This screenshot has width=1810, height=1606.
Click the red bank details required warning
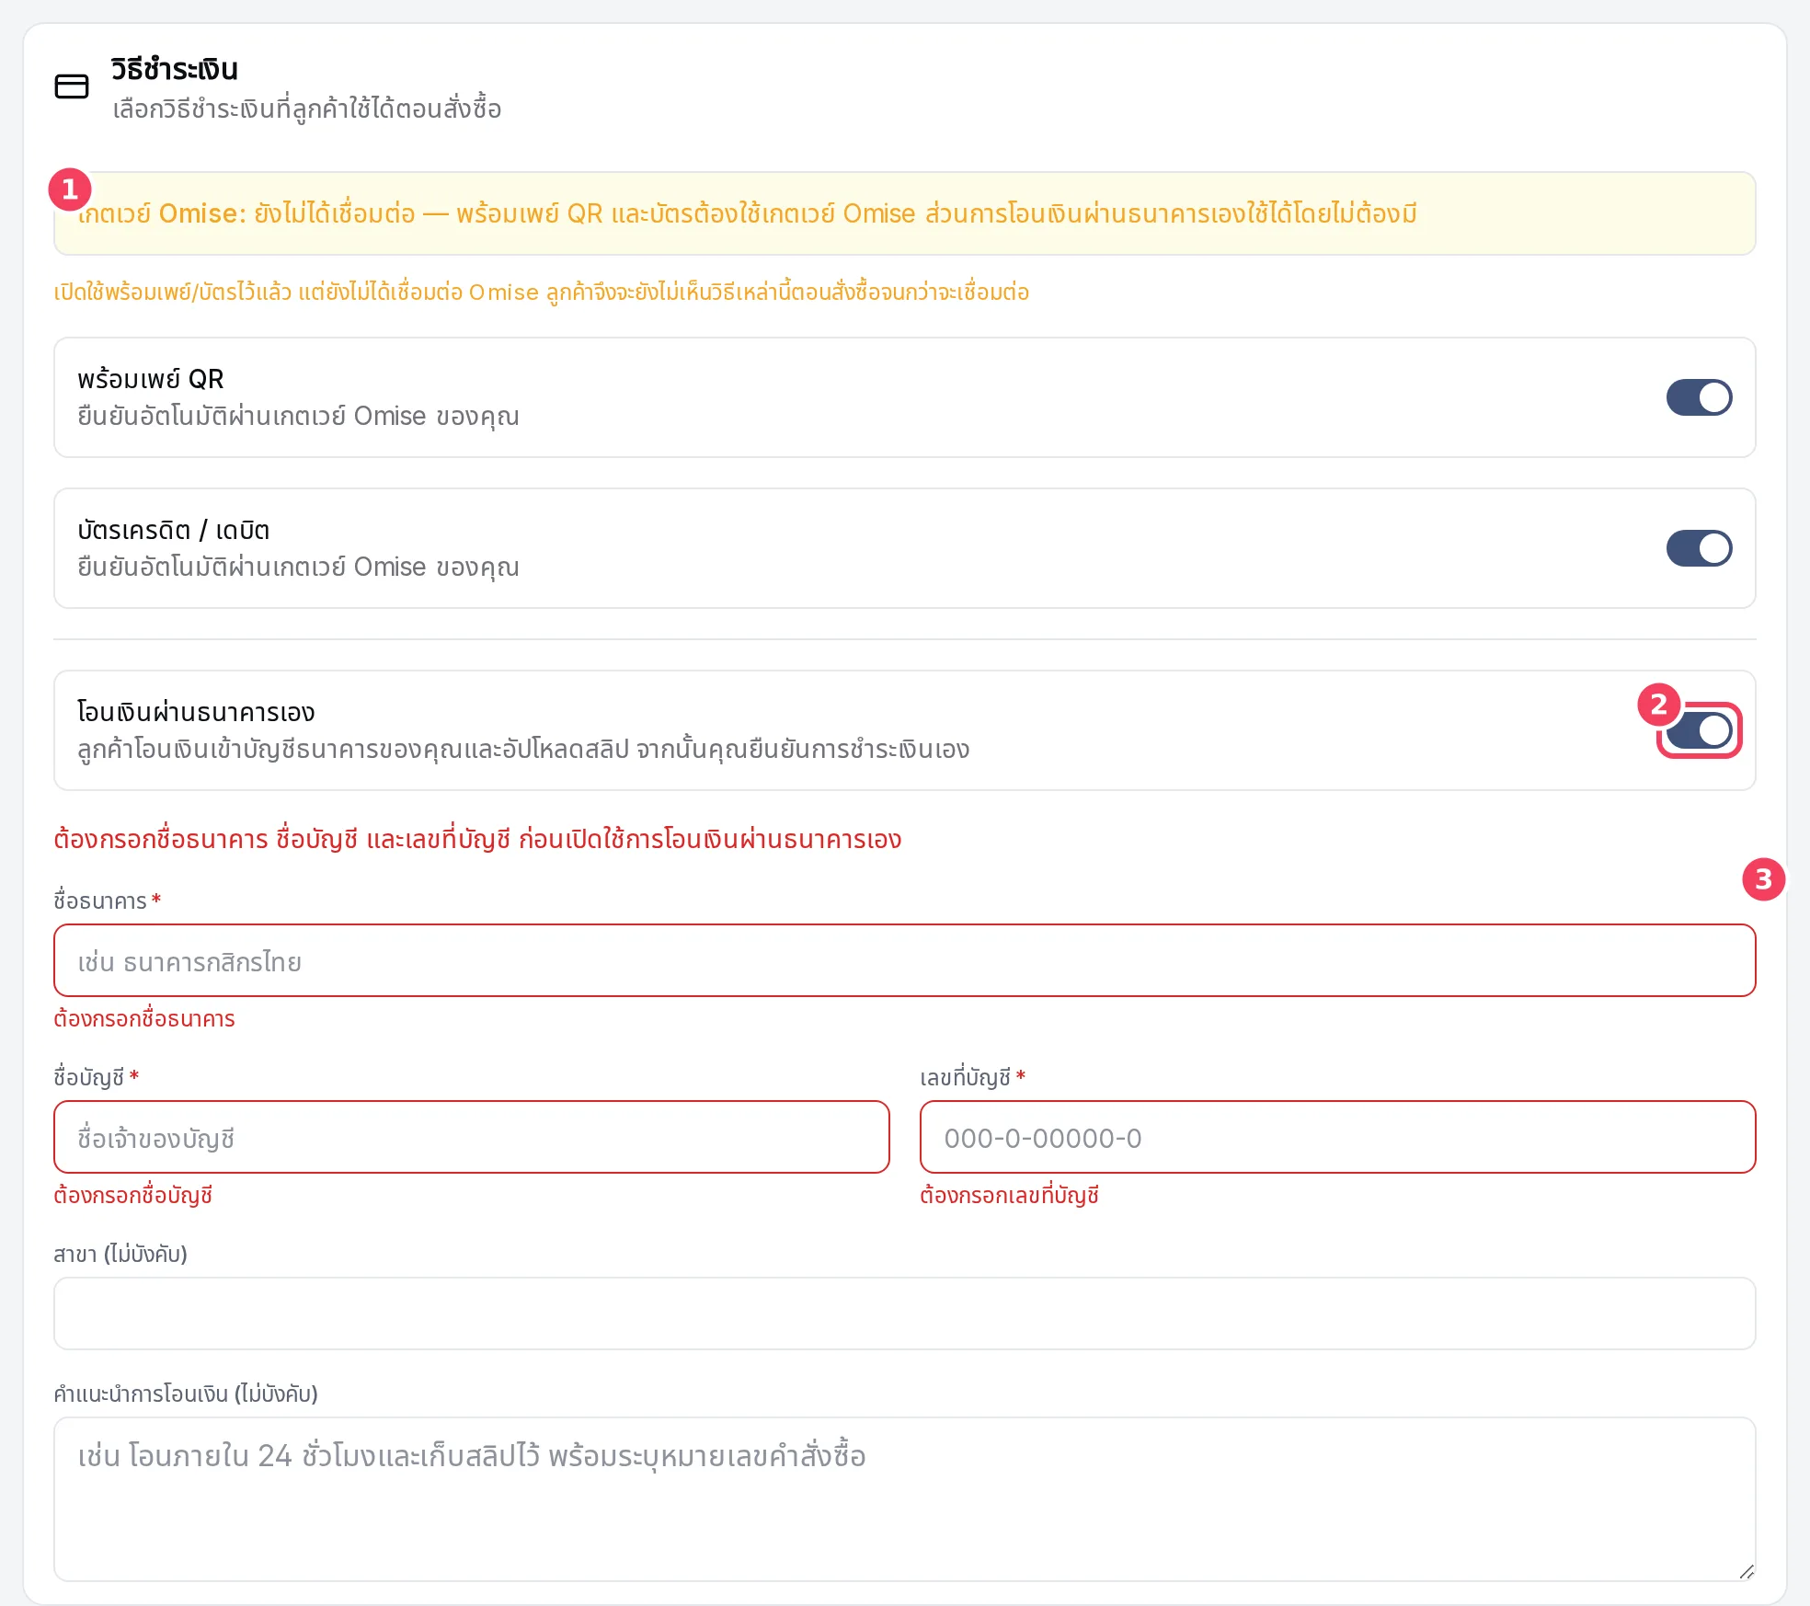(477, 840)
